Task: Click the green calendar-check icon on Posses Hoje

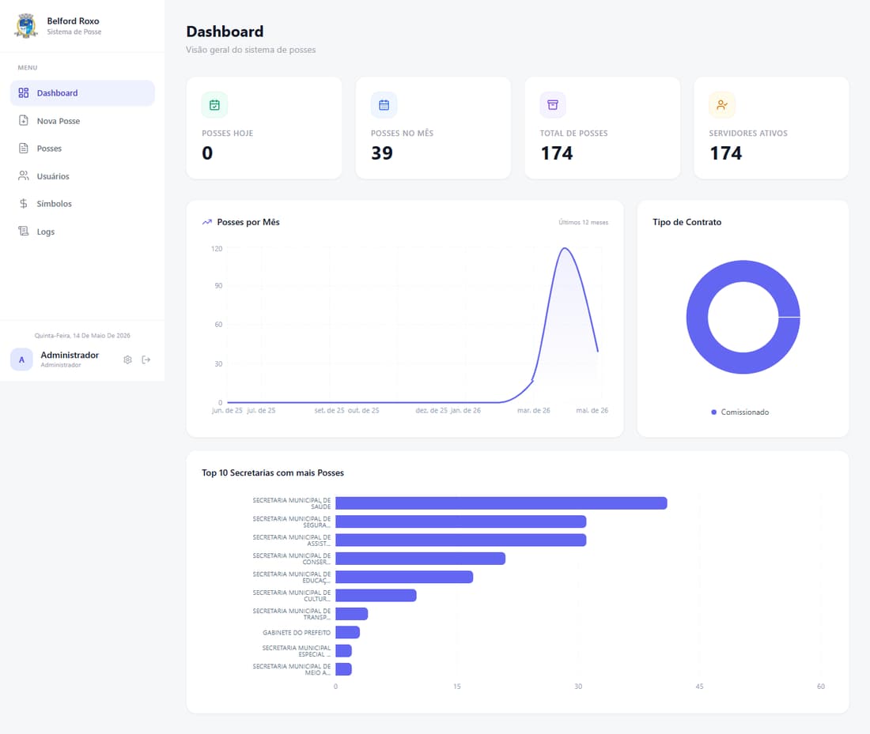Action: coord(214,105)
